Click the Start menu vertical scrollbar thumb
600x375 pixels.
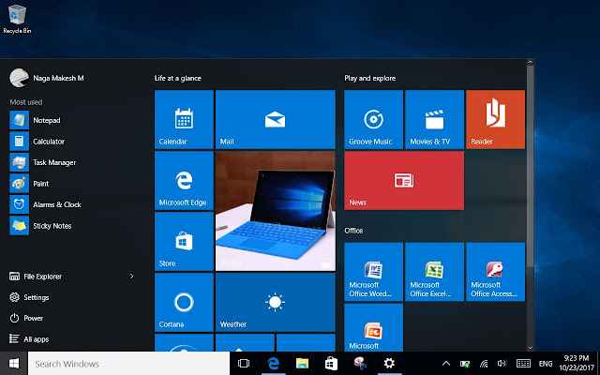tap(530, 167)
